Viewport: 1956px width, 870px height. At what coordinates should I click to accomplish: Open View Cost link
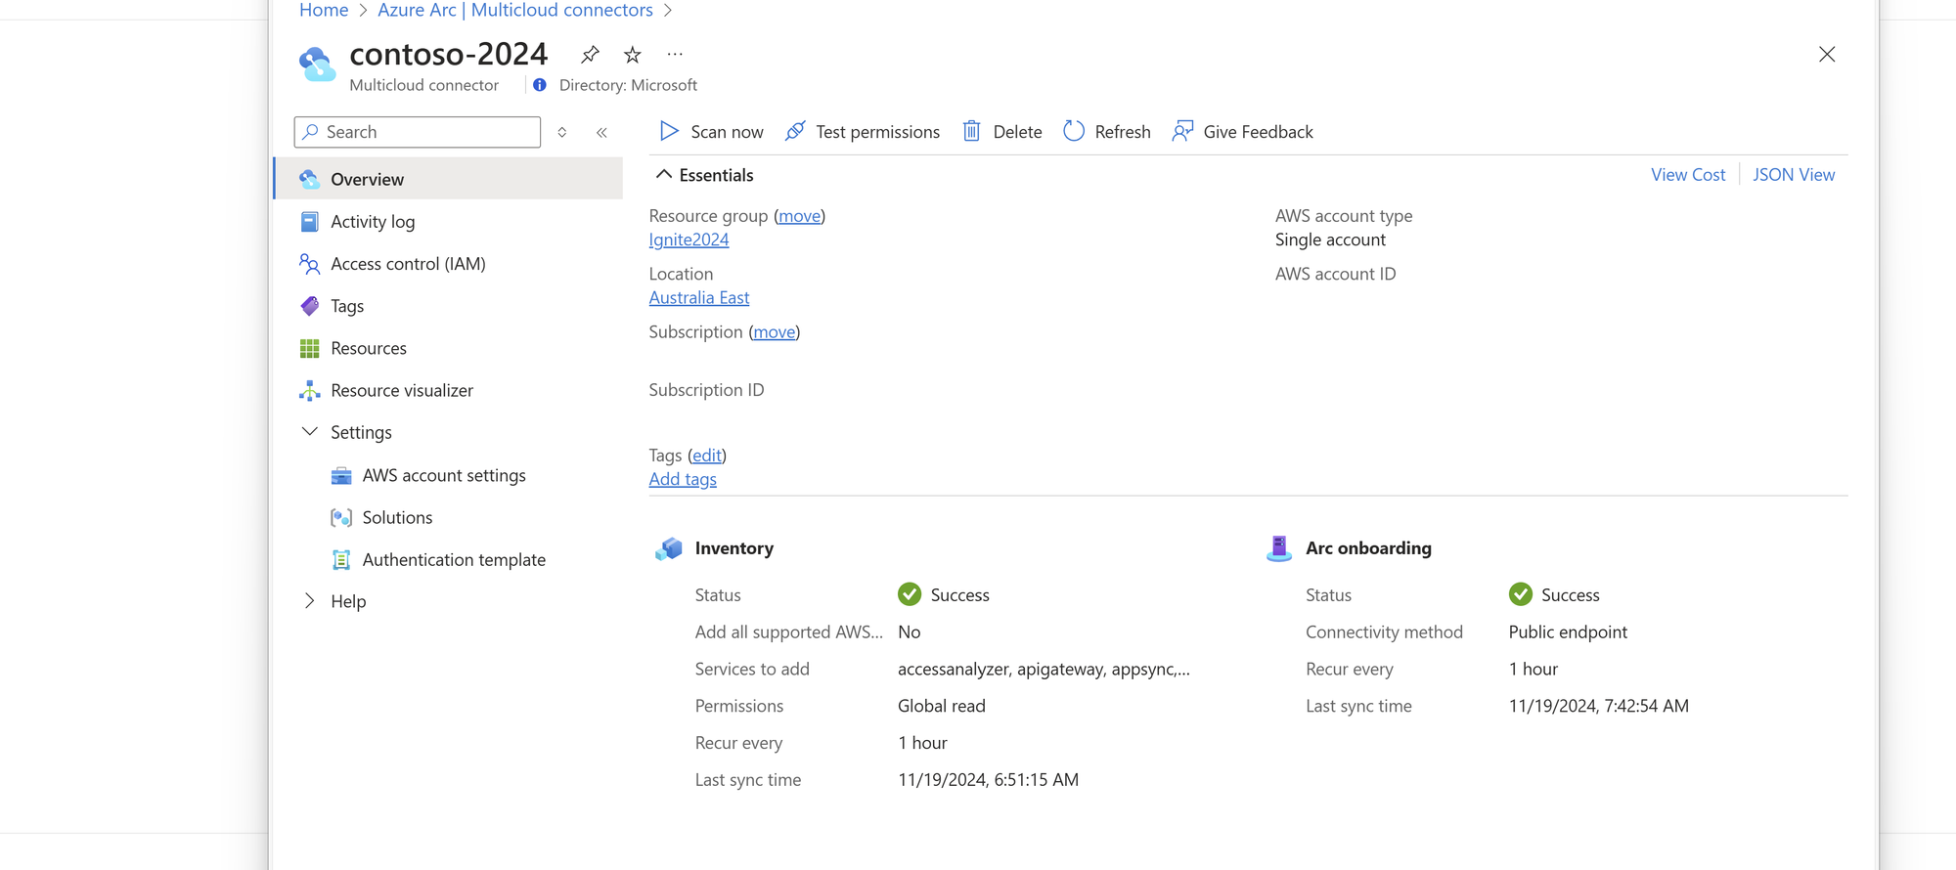[x=1688, y=175]
